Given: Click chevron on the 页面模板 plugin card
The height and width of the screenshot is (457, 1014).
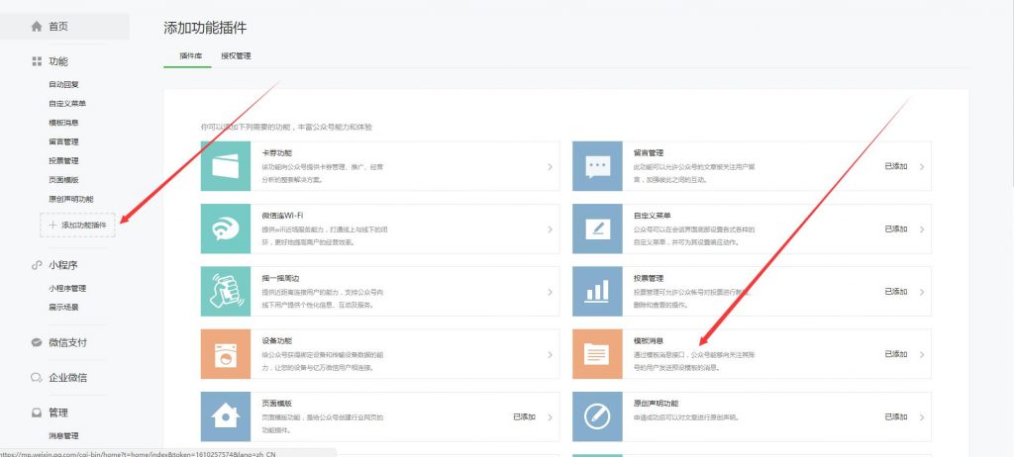Looking at the screenshot, I should click(x=551, y=417).
